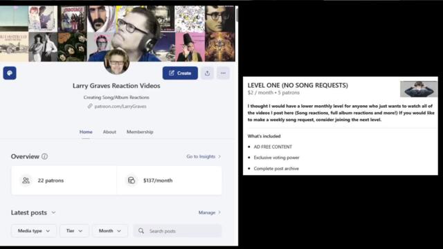443x249 pixels.
Task: Click the monthly earnings coins icon
Action: [x=132, y=181]
